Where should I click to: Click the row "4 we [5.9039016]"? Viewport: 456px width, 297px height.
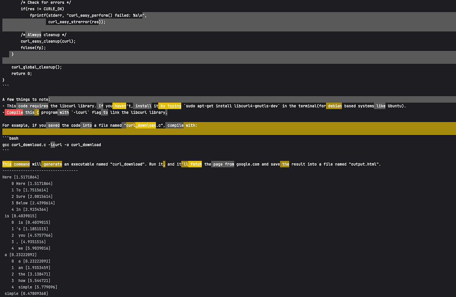tap(31, 248)
